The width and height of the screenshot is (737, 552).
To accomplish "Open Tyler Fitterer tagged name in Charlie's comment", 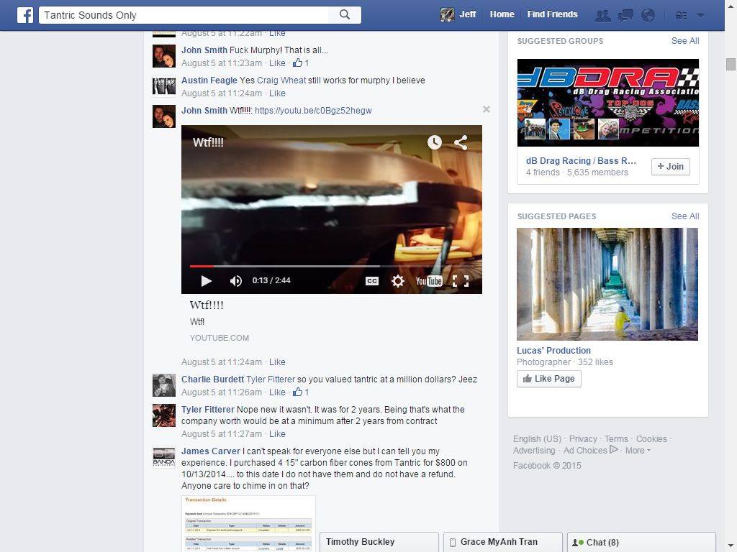I will click(x=271, y=379).
